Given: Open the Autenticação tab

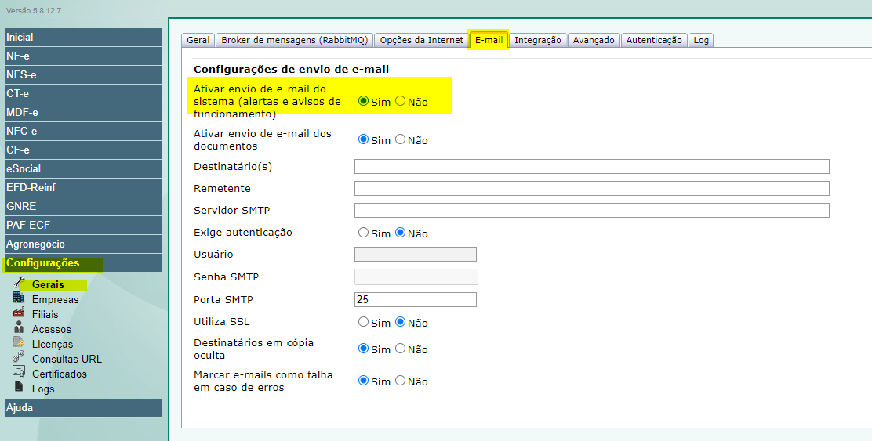Looking at the screenshot, I should pyautogui.click(x=654, y=40).
